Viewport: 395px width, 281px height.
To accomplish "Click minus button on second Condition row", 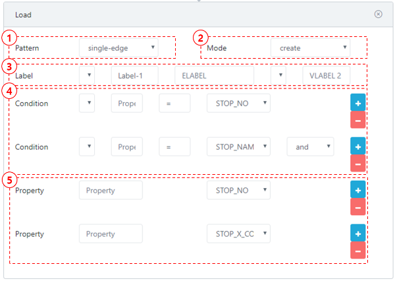I will [357, 164].
